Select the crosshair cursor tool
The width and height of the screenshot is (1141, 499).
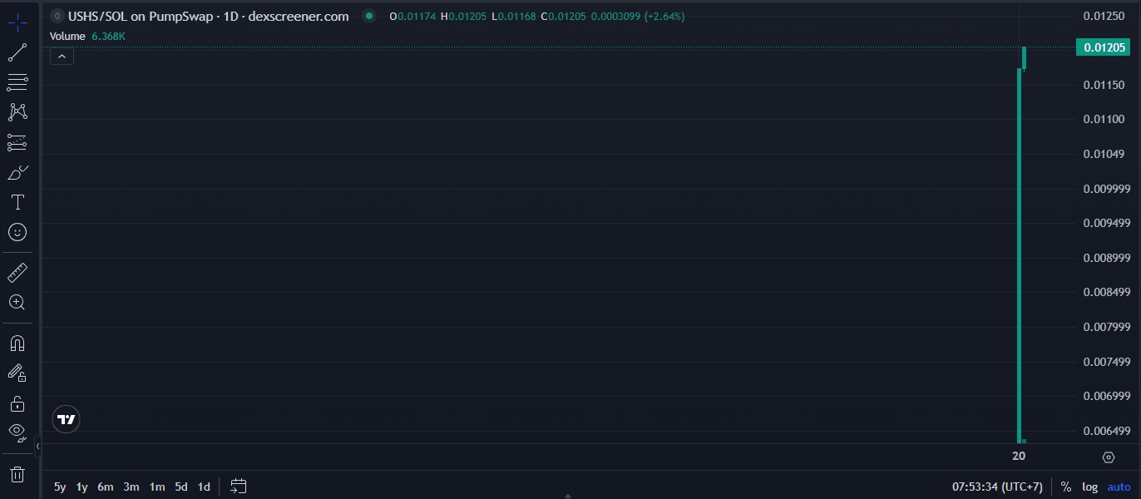[17, 22]
